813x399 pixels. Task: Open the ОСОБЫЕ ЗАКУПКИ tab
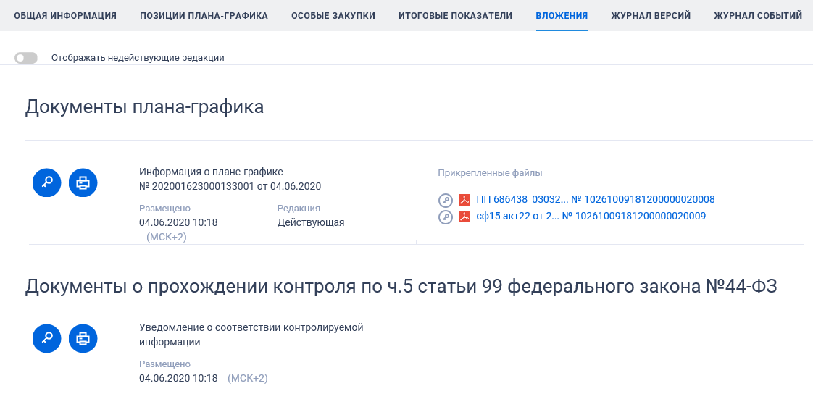tap(333, 16)
